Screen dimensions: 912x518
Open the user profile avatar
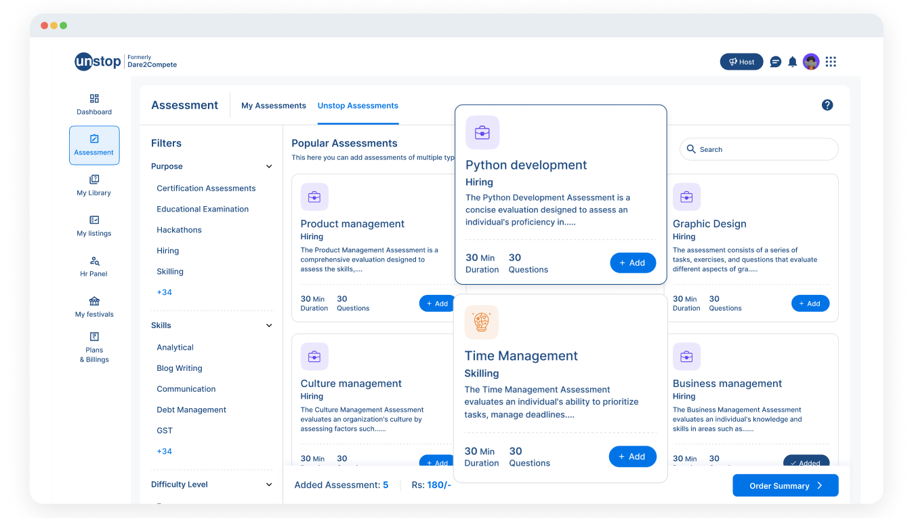pyautogui.click(x=811, y=62)
